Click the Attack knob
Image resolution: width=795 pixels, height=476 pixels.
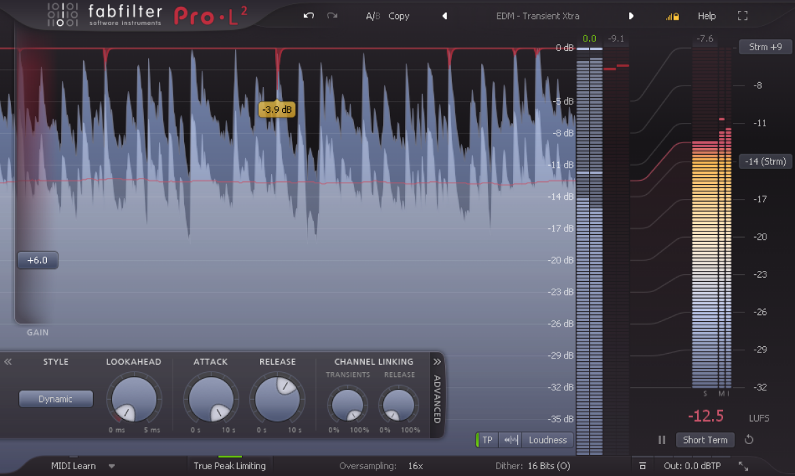[211, 399]
